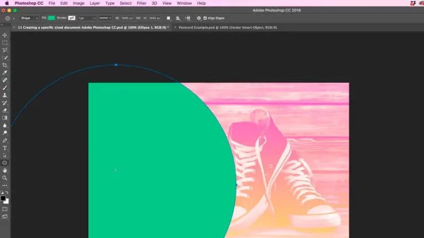Open the Layer menu
Screen dimensions: 424x238
point(95,3)
